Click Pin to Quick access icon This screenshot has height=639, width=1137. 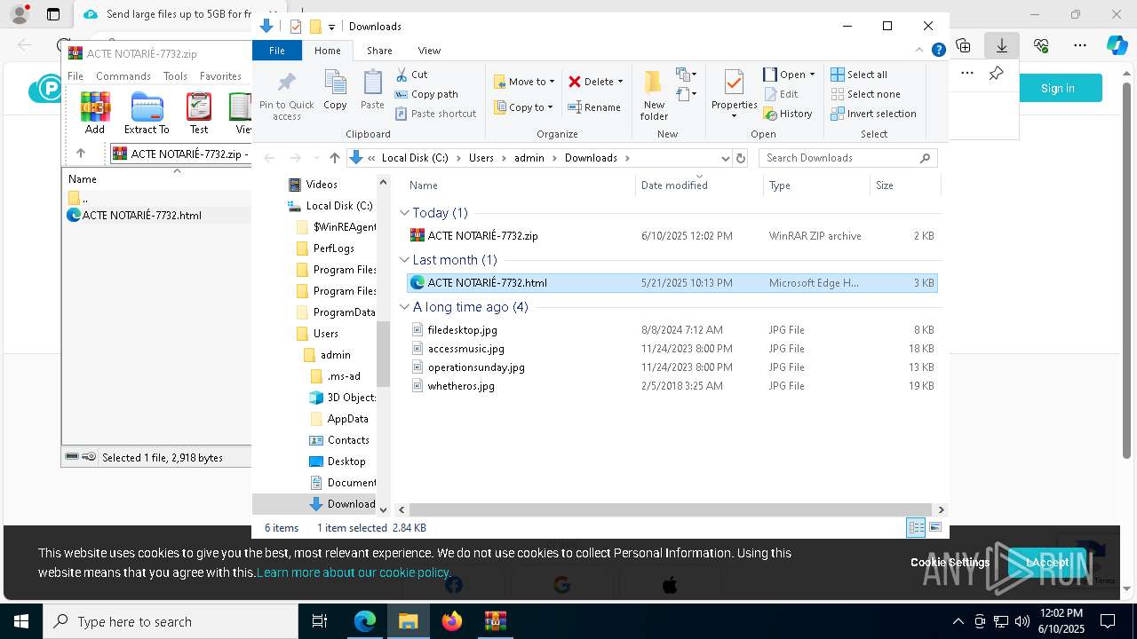(286, 96)
